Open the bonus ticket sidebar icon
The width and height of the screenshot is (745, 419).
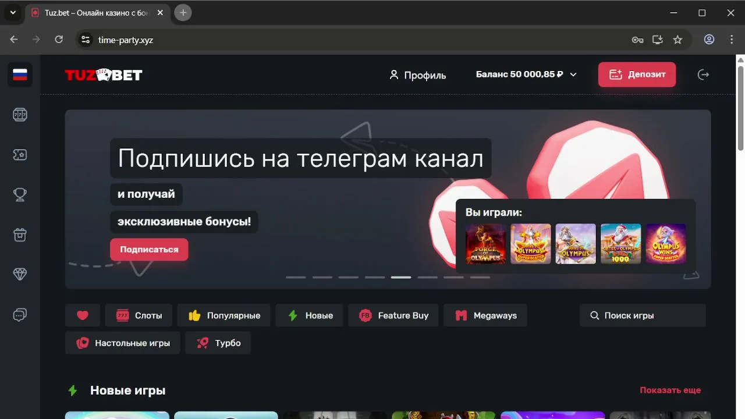coord(20,155)
